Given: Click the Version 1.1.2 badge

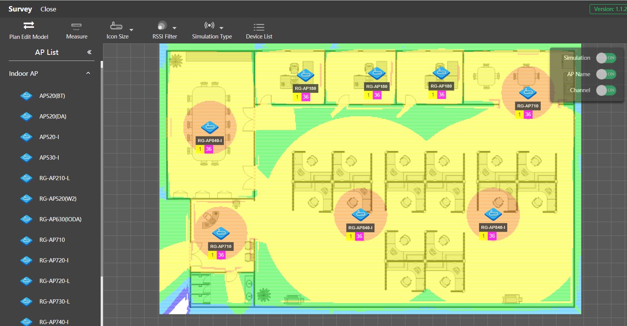Looking at the screenshot, I should click(x=609, y=9).
